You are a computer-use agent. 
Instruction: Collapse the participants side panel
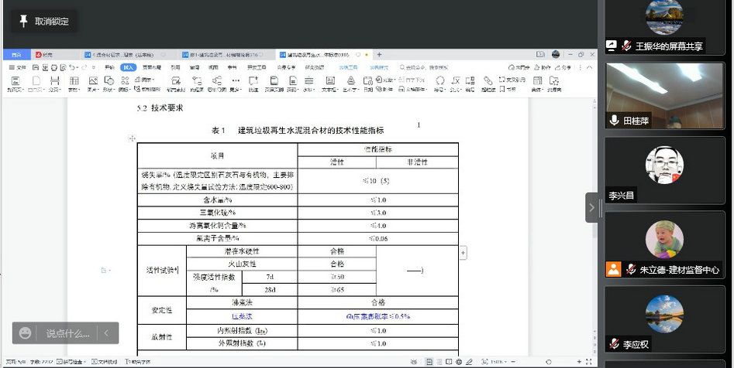point(591,207)
